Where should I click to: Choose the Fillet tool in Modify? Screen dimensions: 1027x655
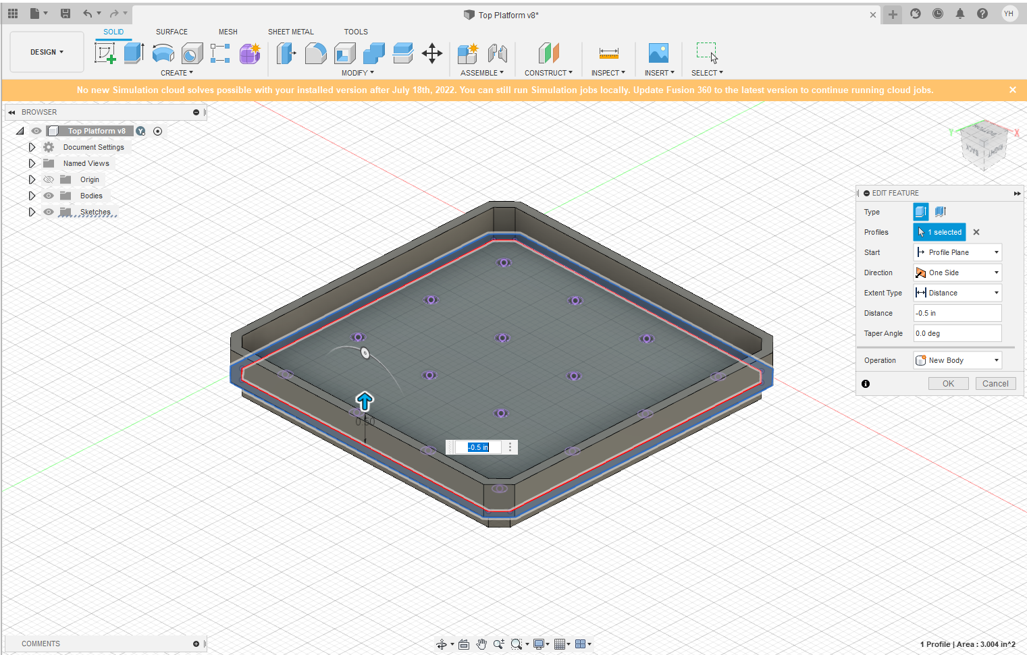(x=315, y=53)
